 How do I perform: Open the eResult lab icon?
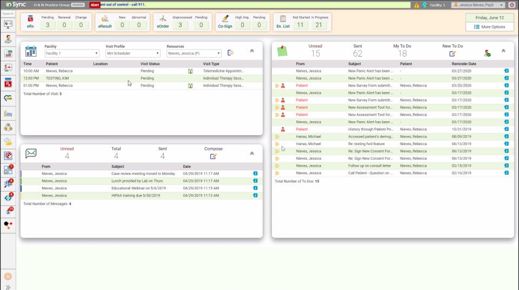coord(104,19)
